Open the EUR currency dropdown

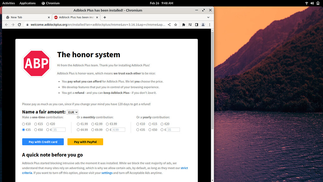pos(73,112)
